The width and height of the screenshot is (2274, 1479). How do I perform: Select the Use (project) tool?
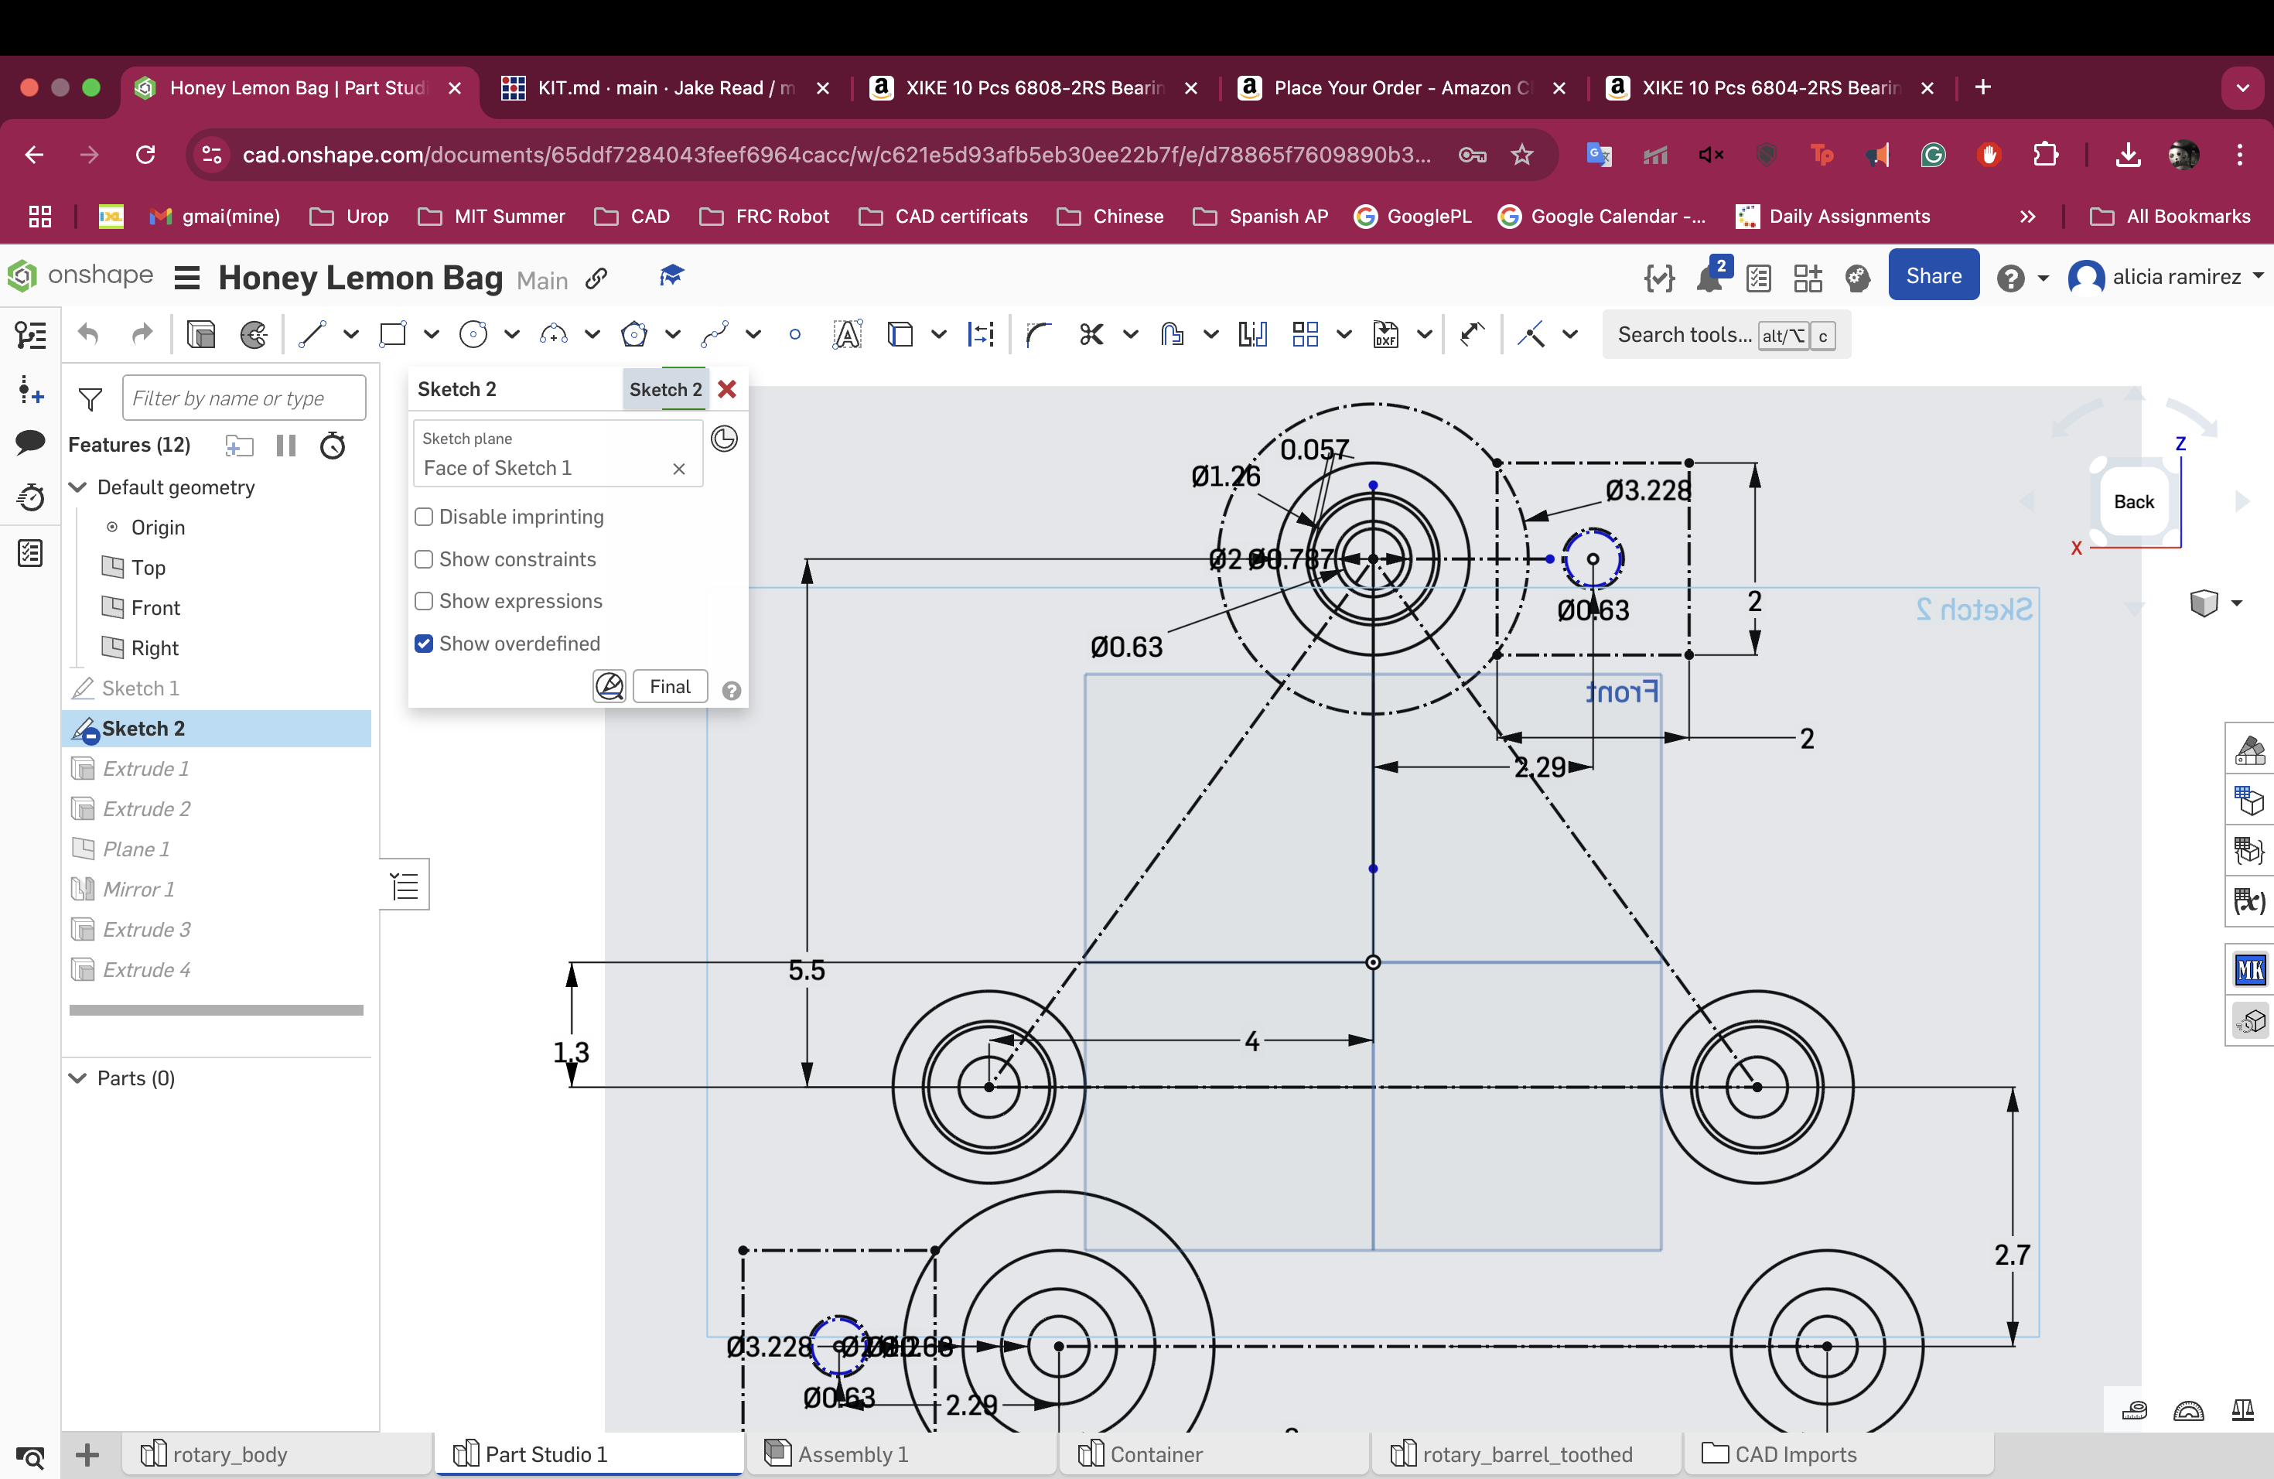[900, 334]
